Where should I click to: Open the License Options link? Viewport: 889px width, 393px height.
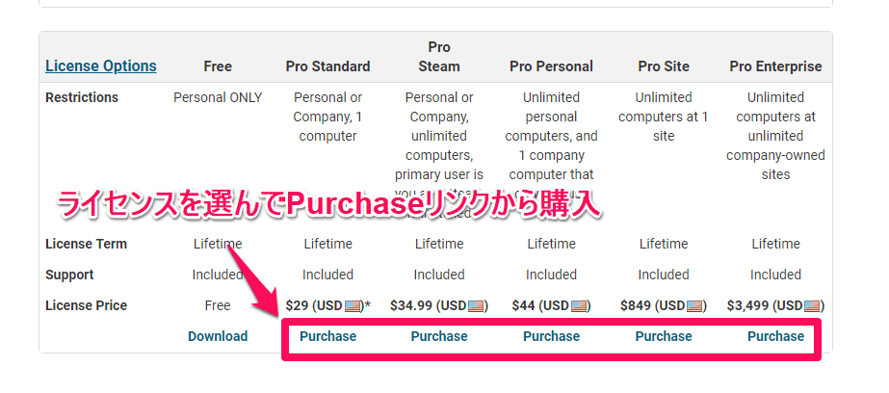[101, 66]
